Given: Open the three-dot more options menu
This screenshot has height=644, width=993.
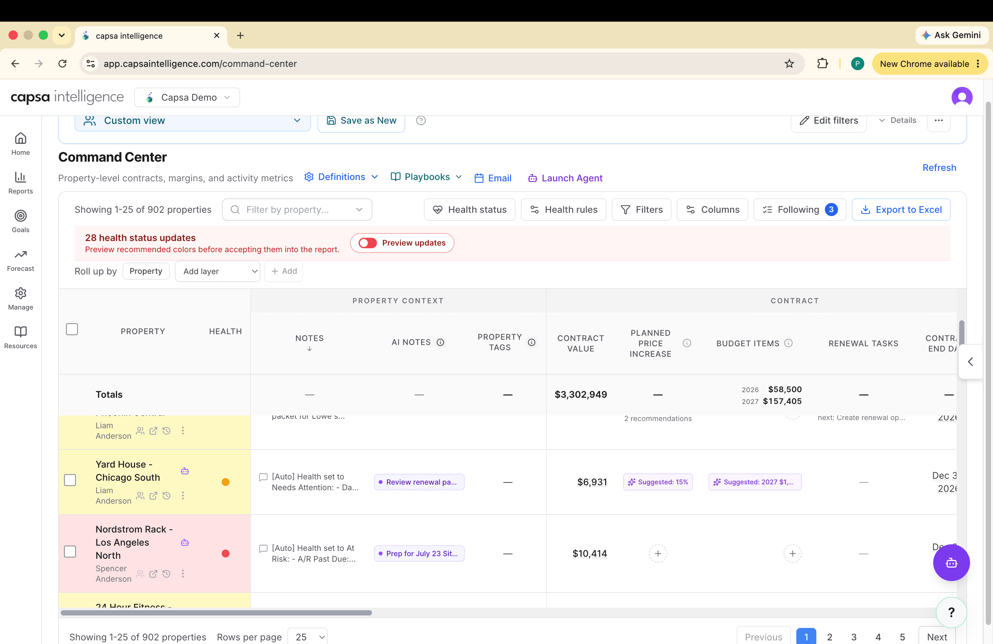Looking at the screenshot, I should point(939,120).
